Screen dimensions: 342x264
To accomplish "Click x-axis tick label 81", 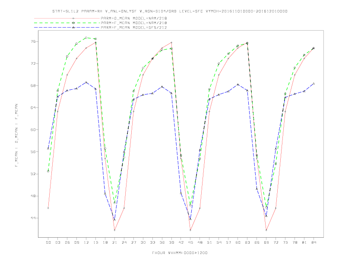I will (x=304, y=242).
